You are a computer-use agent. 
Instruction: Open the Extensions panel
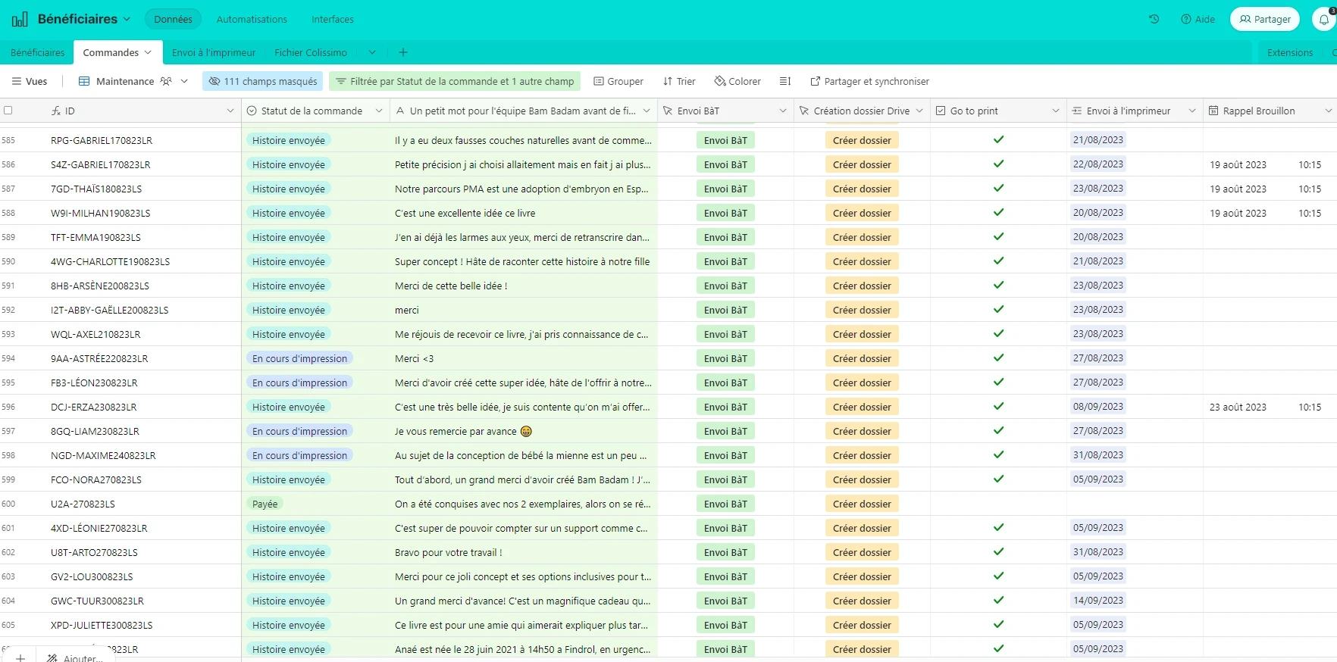(1290, 52)
